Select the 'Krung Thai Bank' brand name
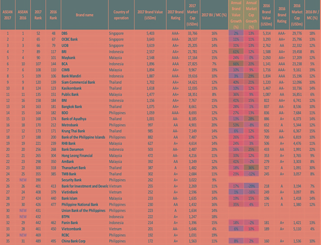 pos(73,131)
